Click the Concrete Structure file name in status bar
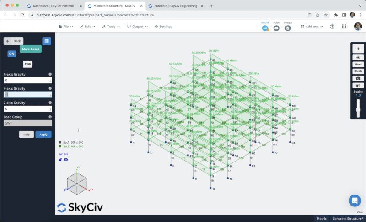Screen dimensions: 366x222 pos(348,219)
